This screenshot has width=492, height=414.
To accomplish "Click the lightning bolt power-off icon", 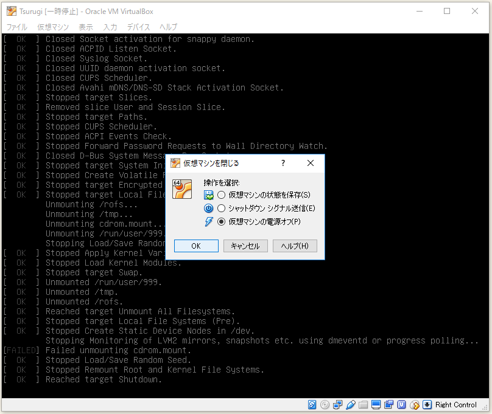I will tap(209, 222).
